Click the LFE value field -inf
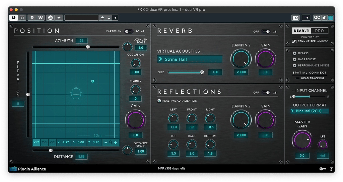343x182 pixels. pos(323,155)
